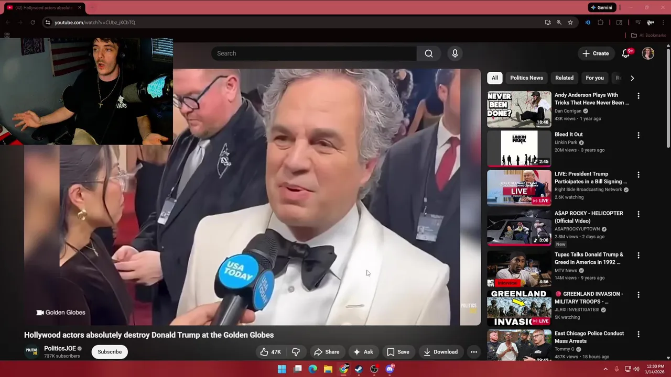Bookmark this page with star icon
671x377 pixels.
570,23
